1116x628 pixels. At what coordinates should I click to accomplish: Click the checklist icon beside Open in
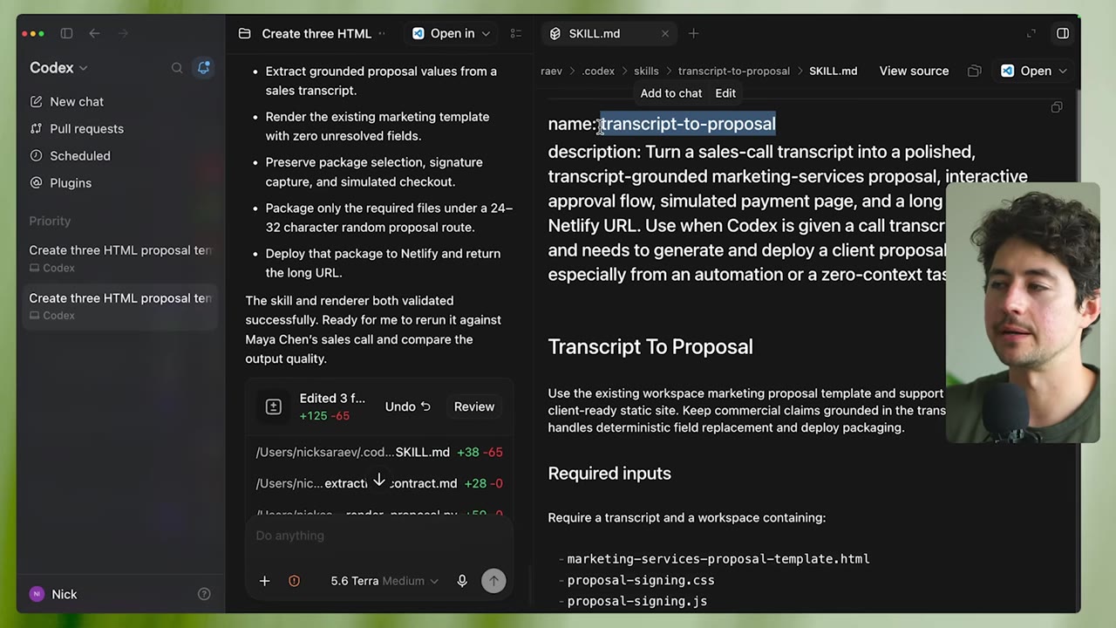pyautogui.click(x=516, y=33)
